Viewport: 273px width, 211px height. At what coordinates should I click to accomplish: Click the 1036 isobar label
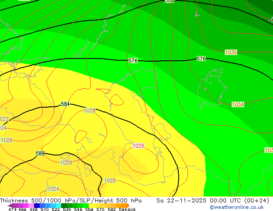231,52
